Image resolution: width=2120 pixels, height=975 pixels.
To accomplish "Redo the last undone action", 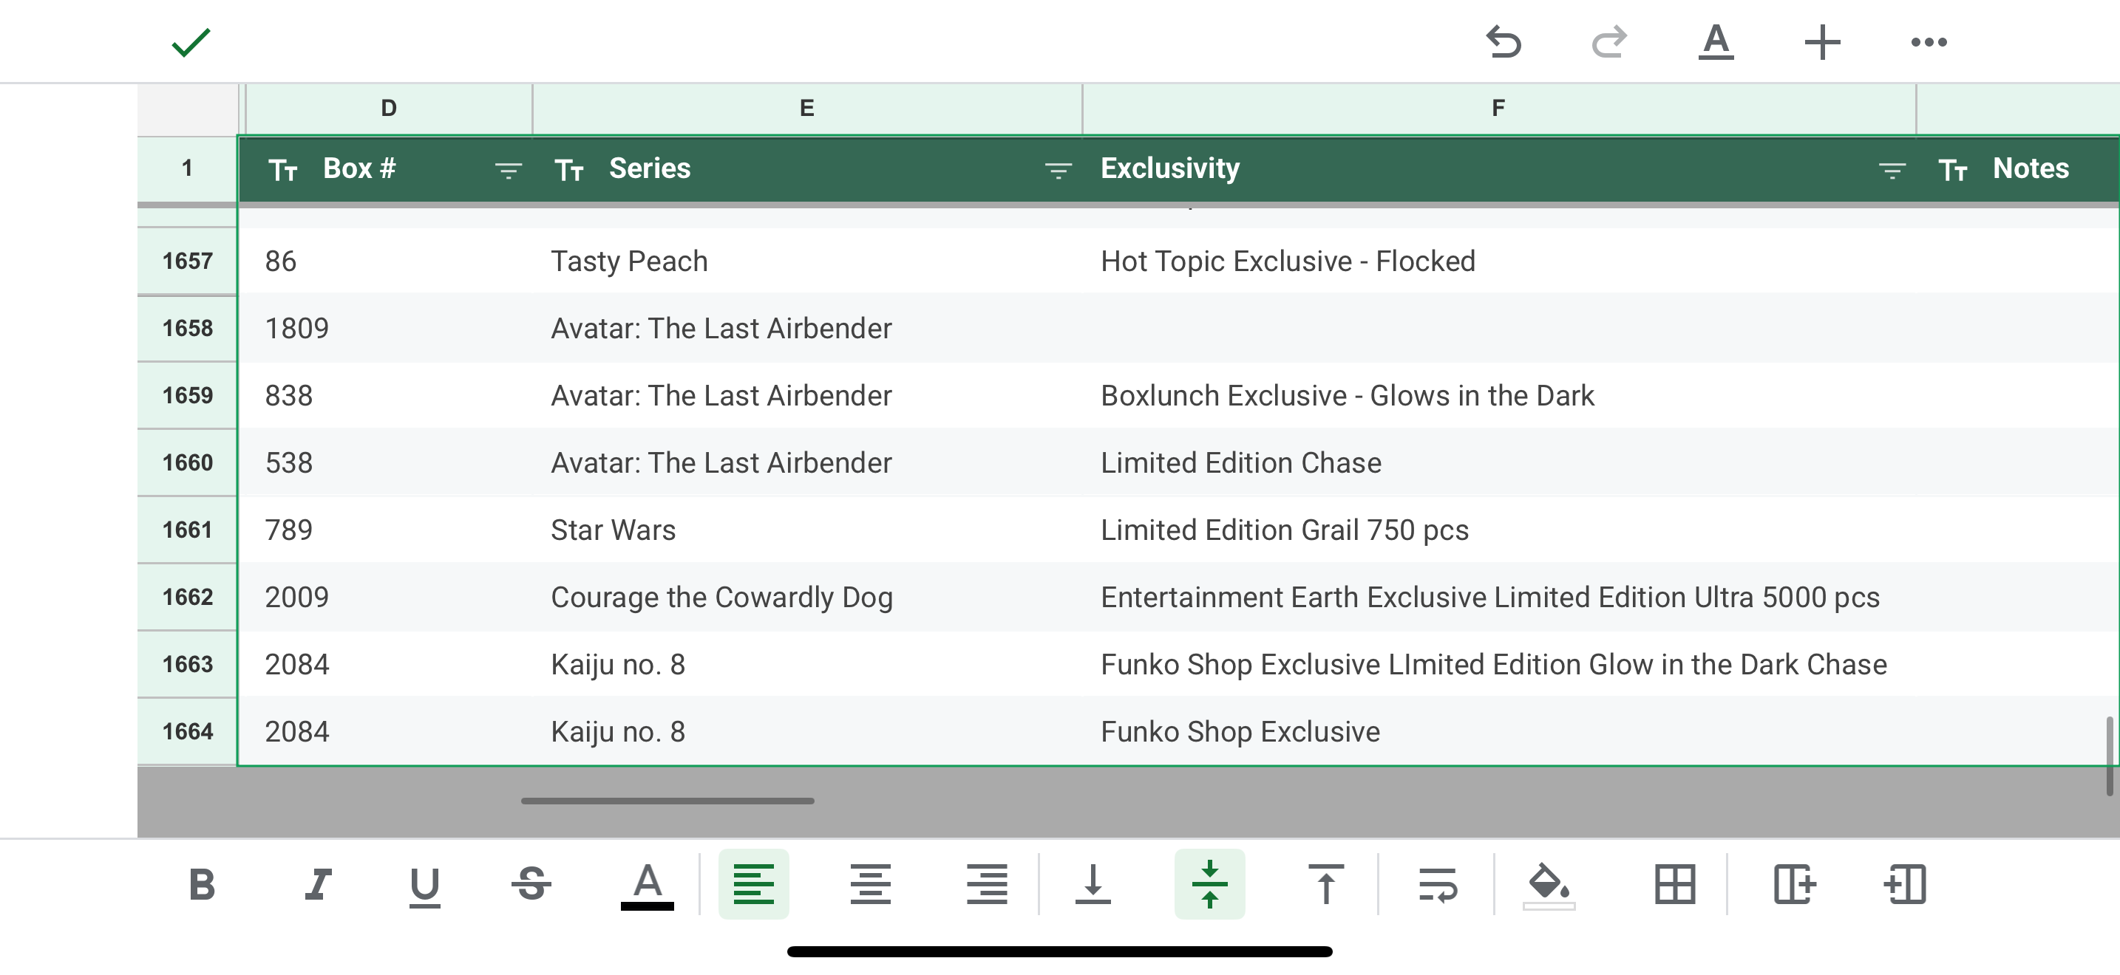I will click(x=1609, y=42).
